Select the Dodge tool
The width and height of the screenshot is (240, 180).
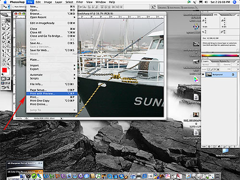tap(8, 46)
